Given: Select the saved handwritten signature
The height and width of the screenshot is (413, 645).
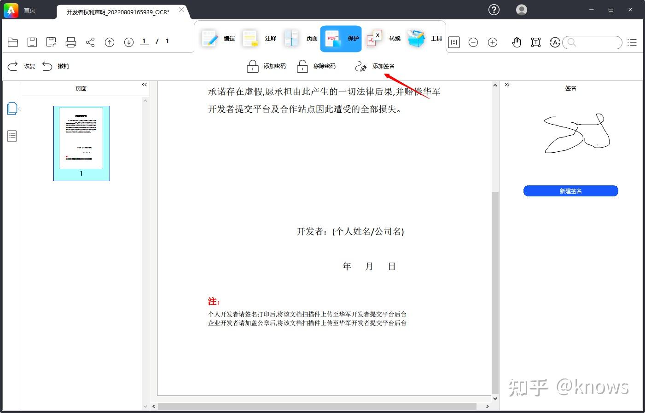Looking at the screenshot, I should [577, 133].
